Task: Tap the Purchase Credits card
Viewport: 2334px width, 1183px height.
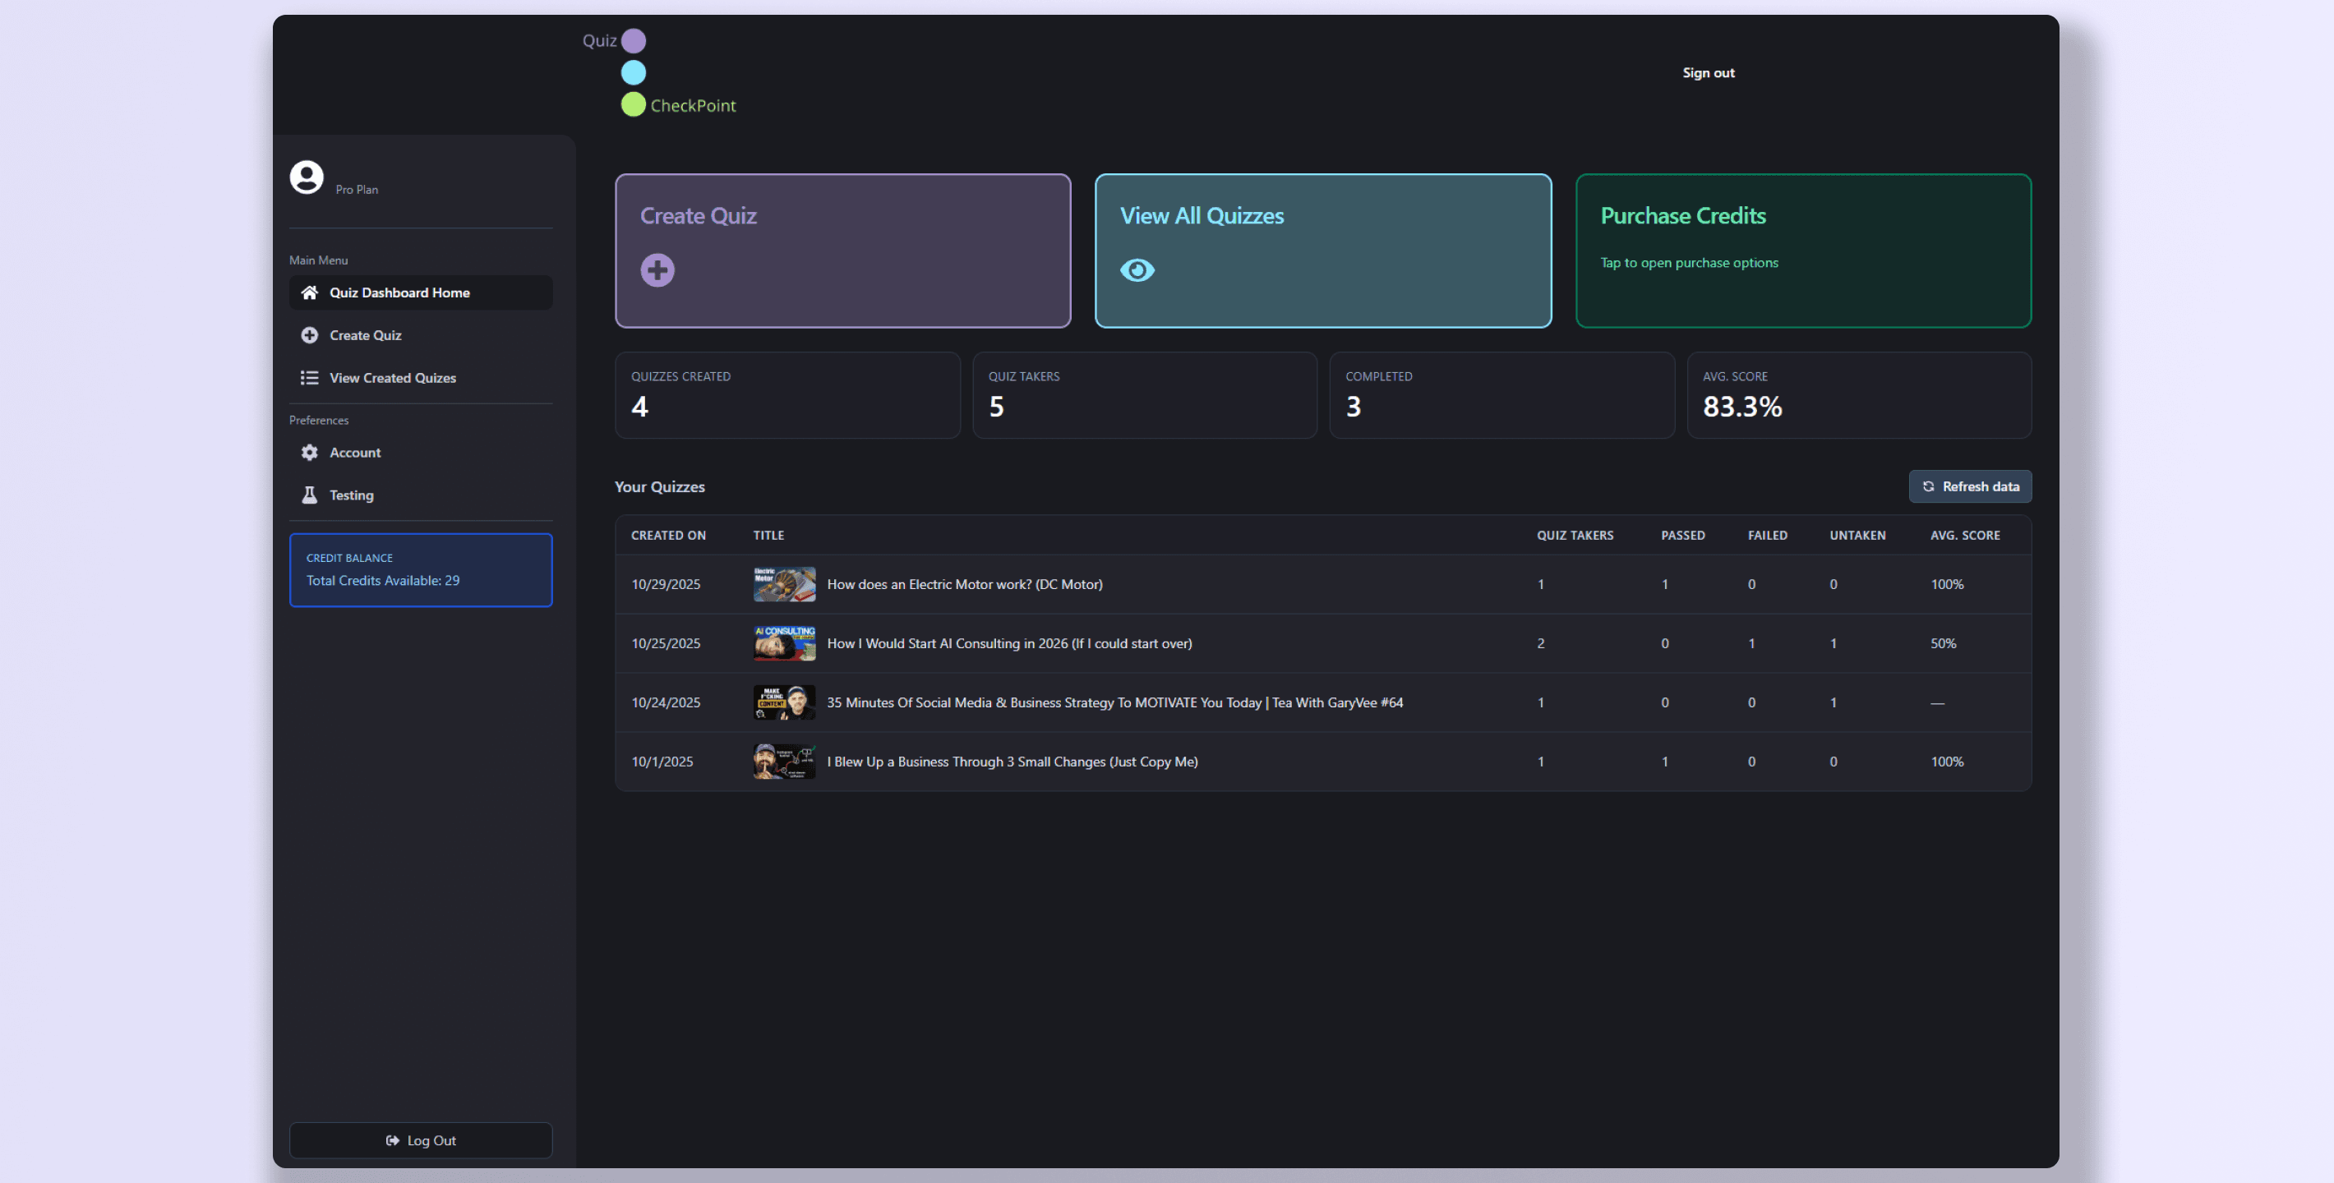Action: click(x=1803, y=251)
